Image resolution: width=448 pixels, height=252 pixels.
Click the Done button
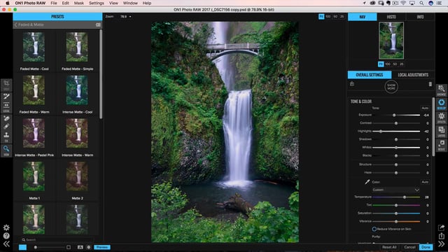point(426,247)
